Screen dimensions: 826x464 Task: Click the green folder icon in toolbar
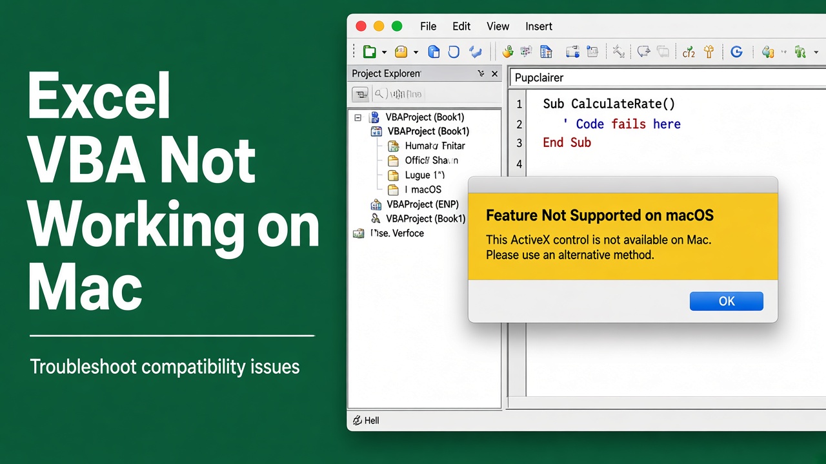(370, 52)
